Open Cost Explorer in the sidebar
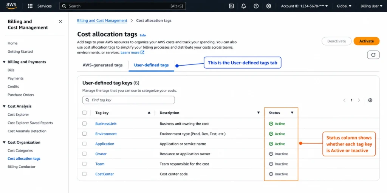 click(x=18, y=115)
